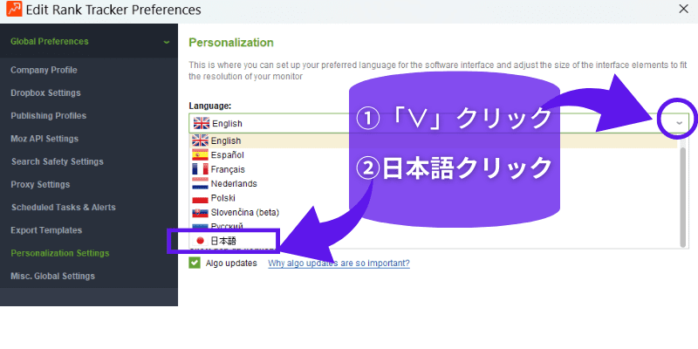
Task: Click the Japanese flag icon
Action: [x=200, y=241]
